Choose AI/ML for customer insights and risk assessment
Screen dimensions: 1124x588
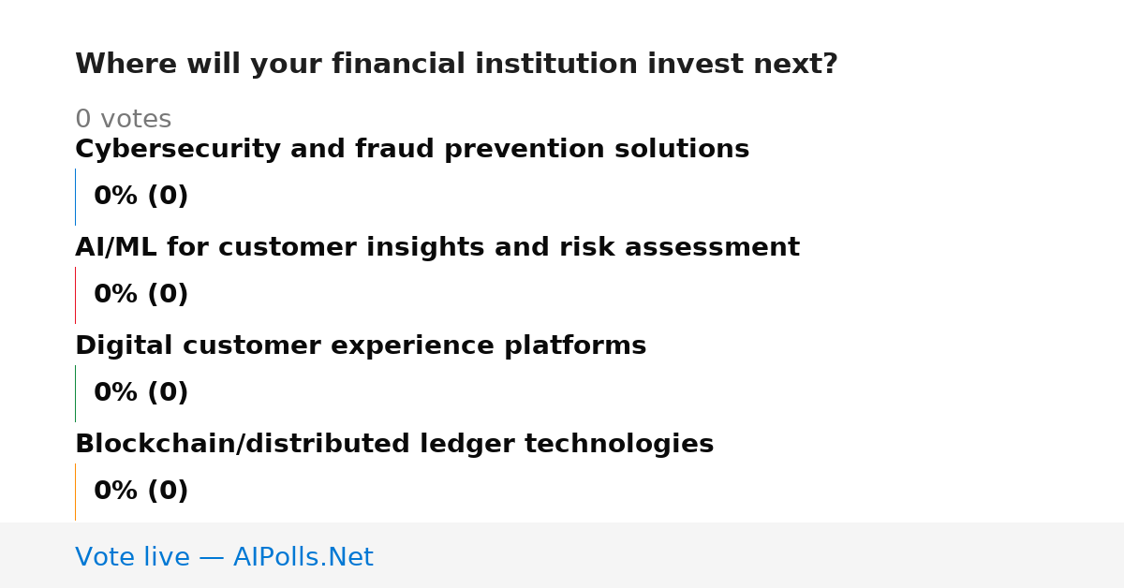[x=437, y=247]
